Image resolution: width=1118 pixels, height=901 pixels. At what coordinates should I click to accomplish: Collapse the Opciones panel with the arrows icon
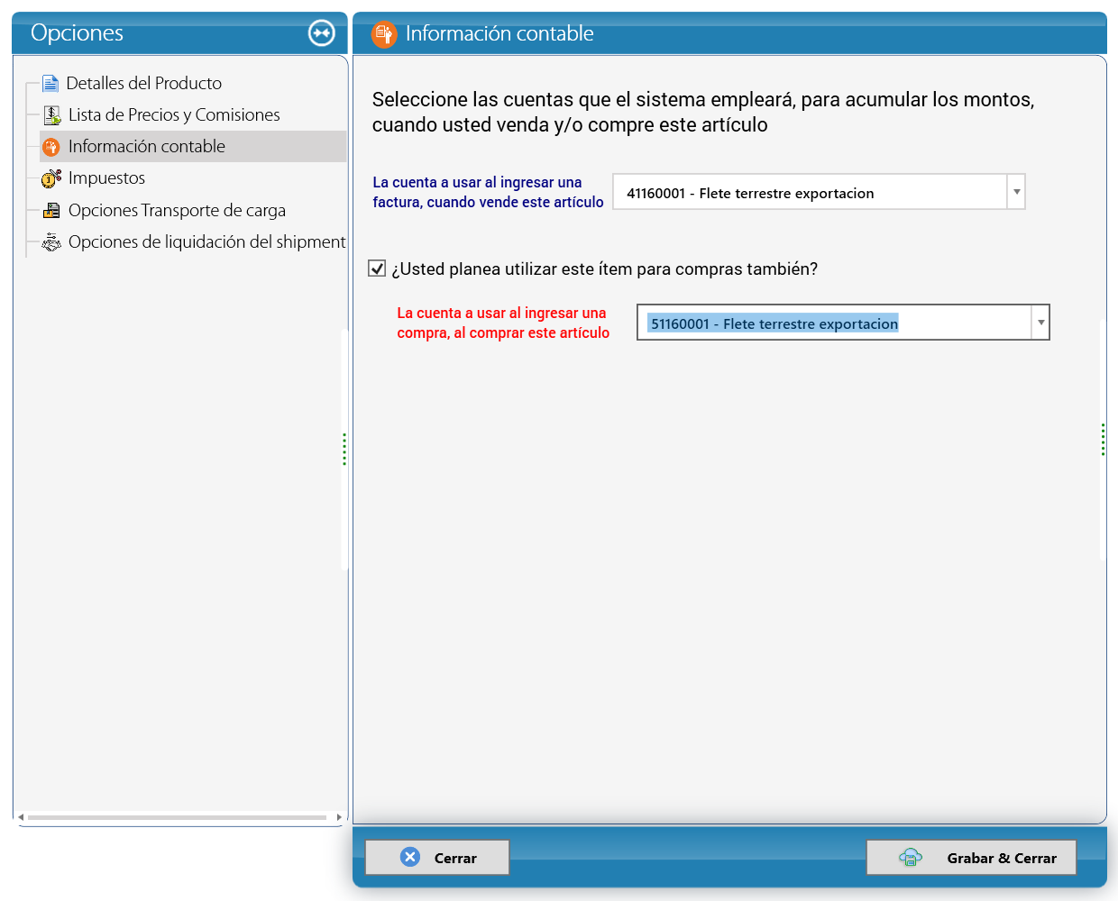[x=322, y=33]
